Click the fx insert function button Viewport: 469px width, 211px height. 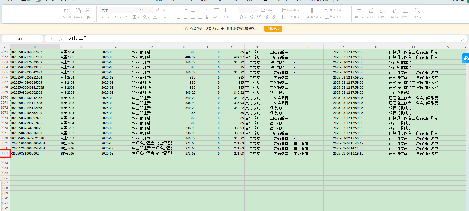(x=61, y=39)
